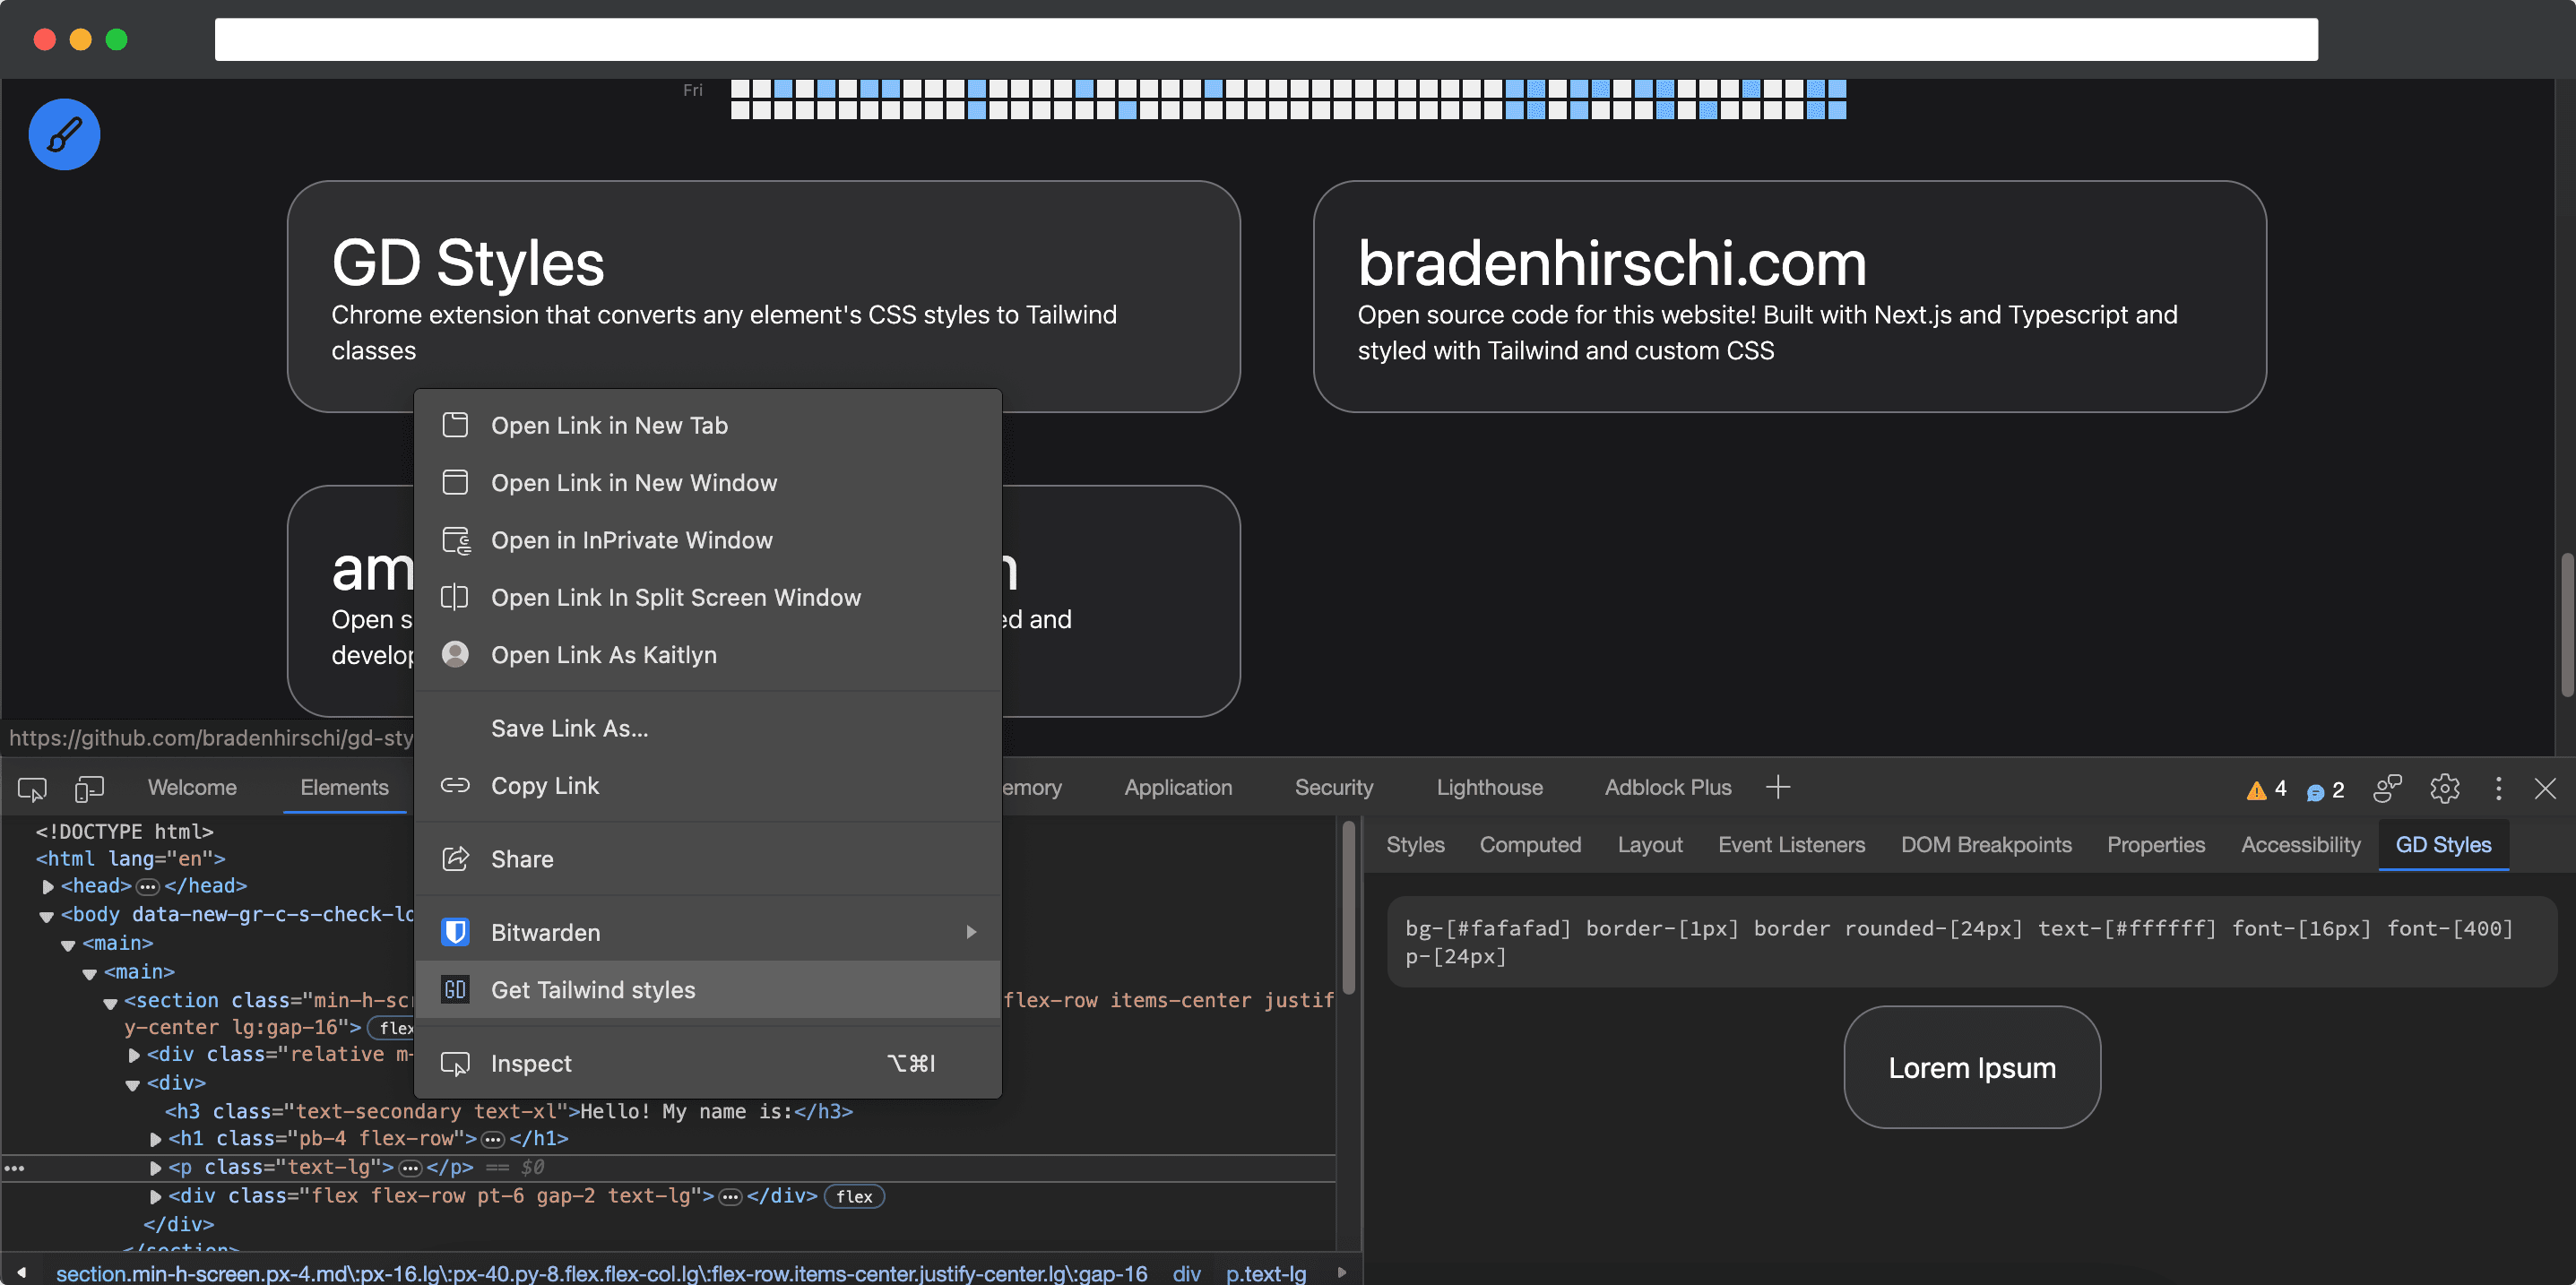Click the browser address bar

click(1266, 39)
